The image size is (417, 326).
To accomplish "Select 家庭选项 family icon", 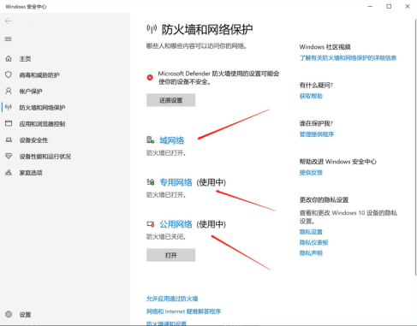I will tap(9, 173).
